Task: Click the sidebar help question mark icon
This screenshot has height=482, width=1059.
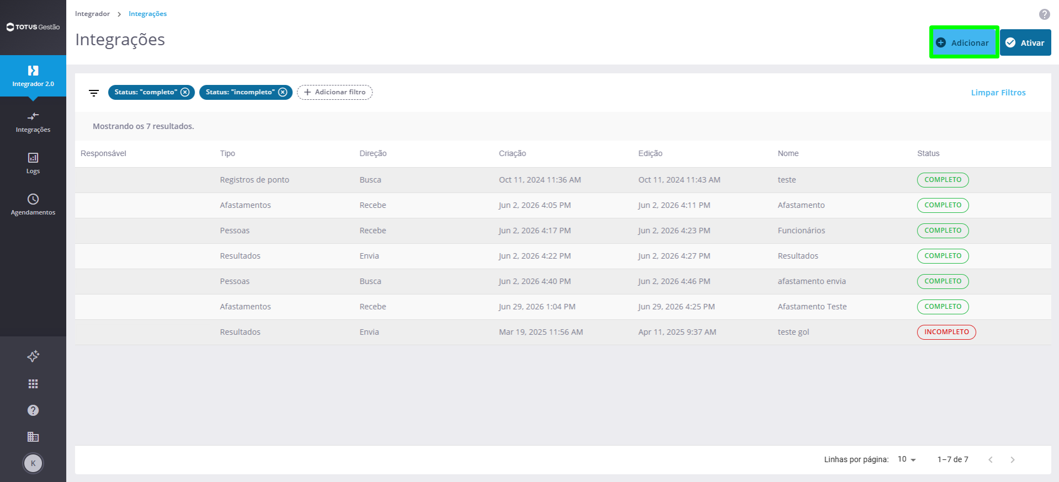Action: [x=33, y=410]
